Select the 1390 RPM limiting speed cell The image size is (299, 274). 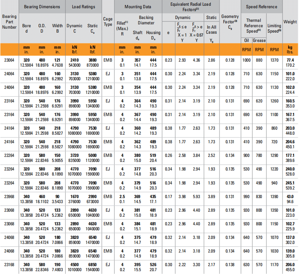(274, 197)
